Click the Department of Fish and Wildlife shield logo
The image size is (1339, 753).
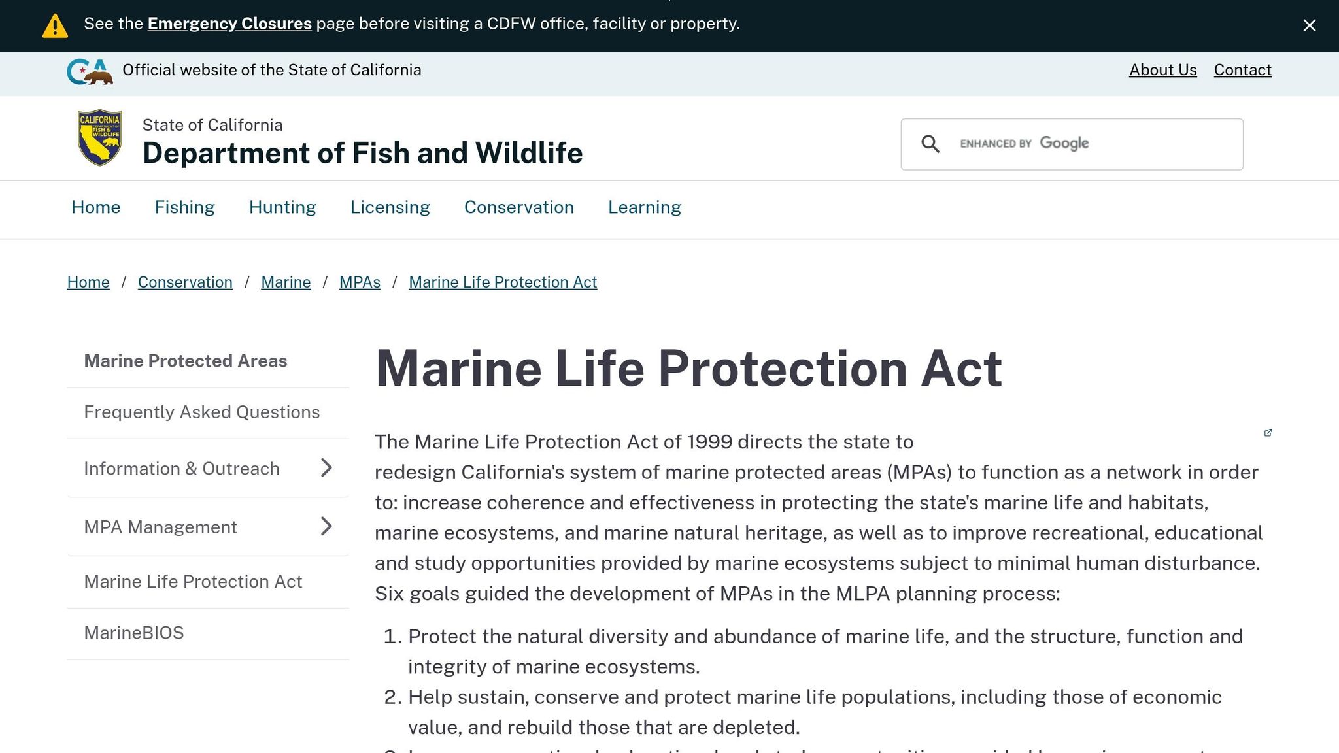(x=99, y=138)
